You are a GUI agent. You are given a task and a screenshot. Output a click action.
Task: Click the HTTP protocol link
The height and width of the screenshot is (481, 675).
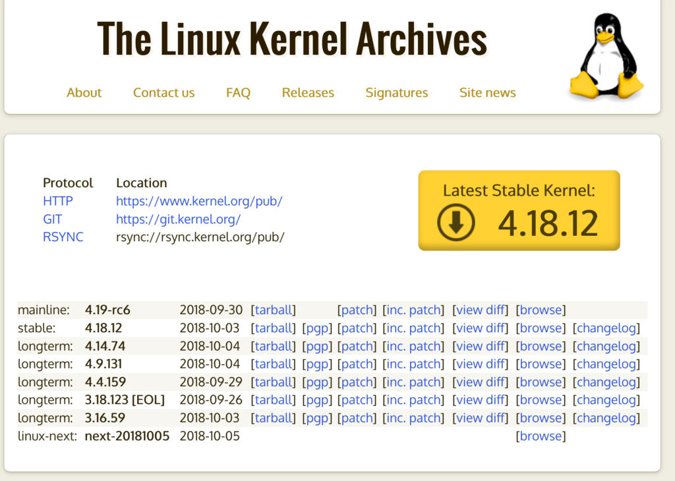58,201
